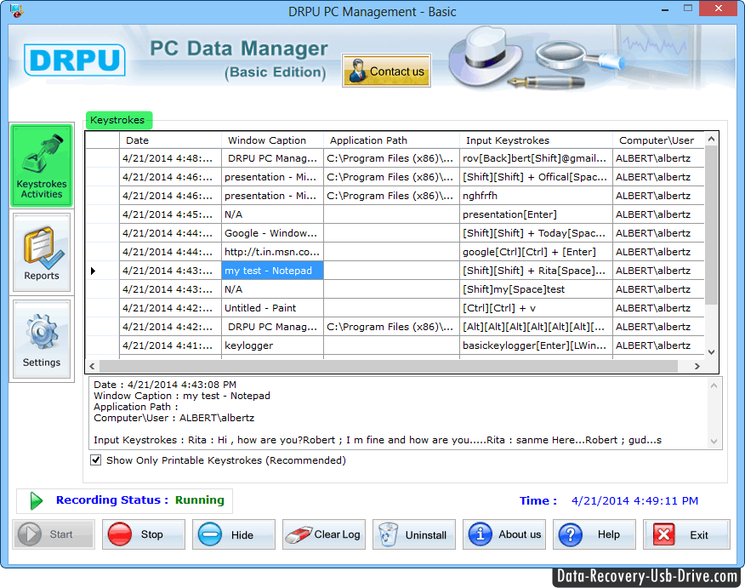
Task: Select the 'http://t.in.msn.co...' cell
Action: click(x=272, y=252)
